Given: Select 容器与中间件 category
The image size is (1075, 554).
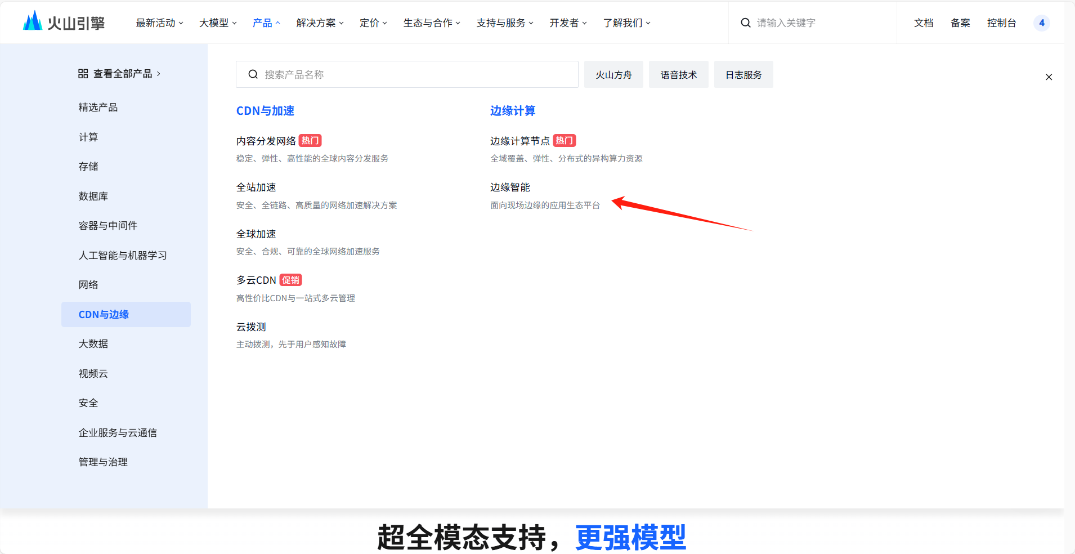Looking at the screenshot, I should [108, 226].
